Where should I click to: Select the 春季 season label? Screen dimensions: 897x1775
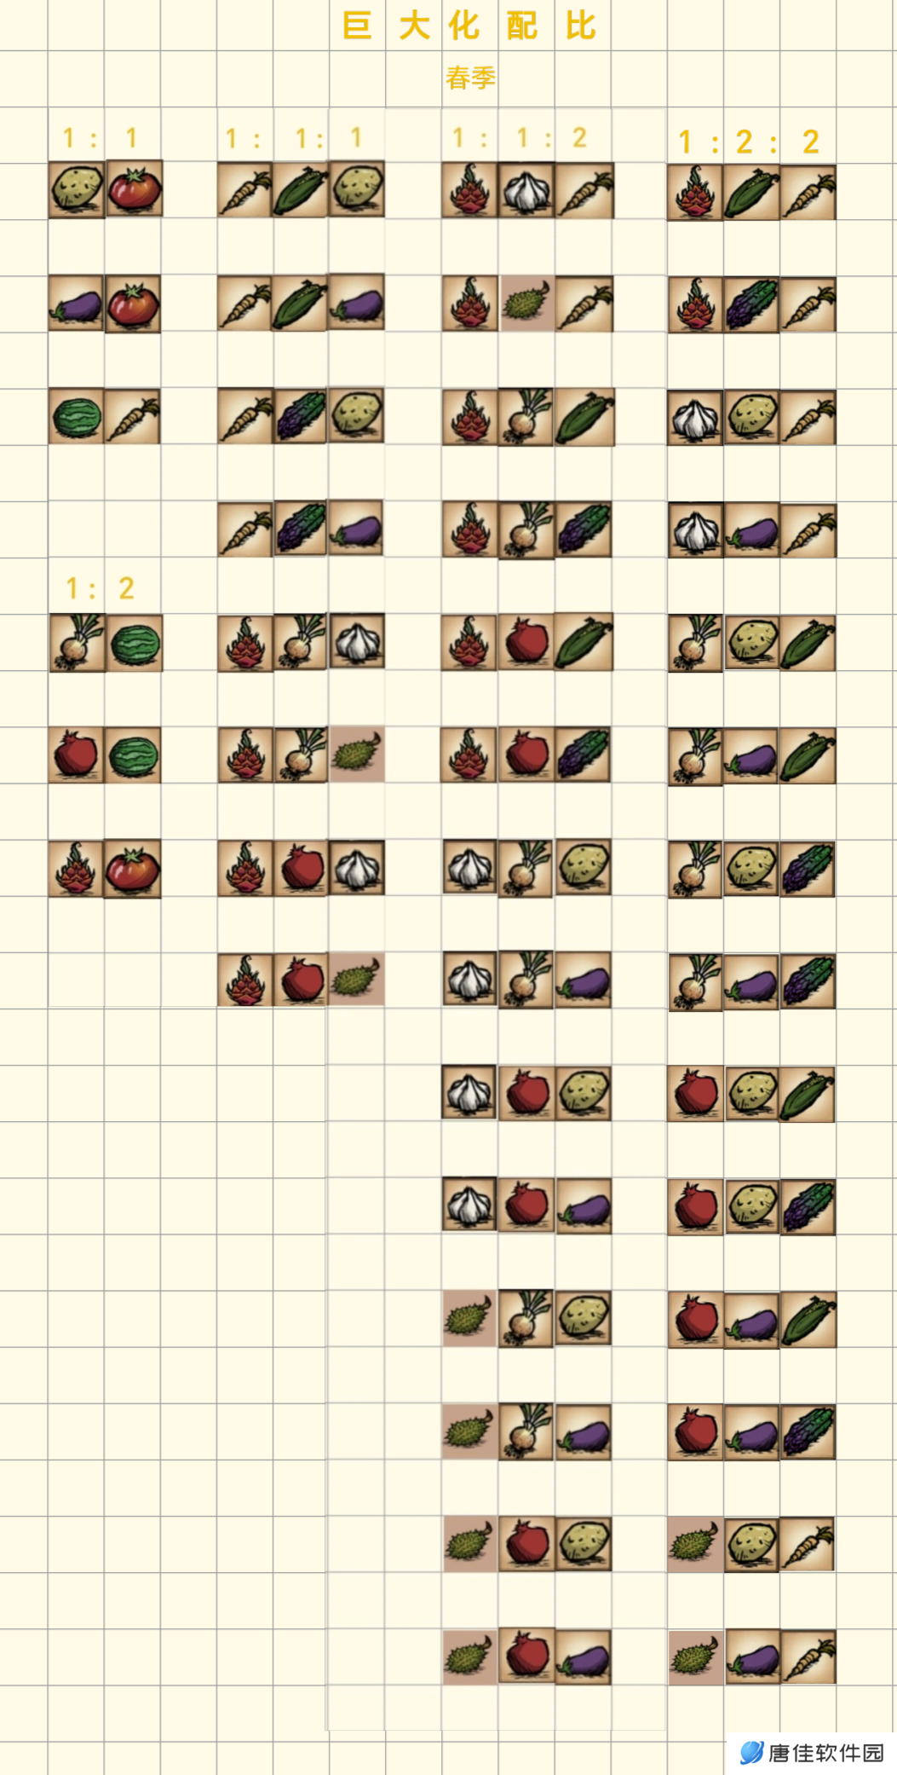click(x=470, y=78)
